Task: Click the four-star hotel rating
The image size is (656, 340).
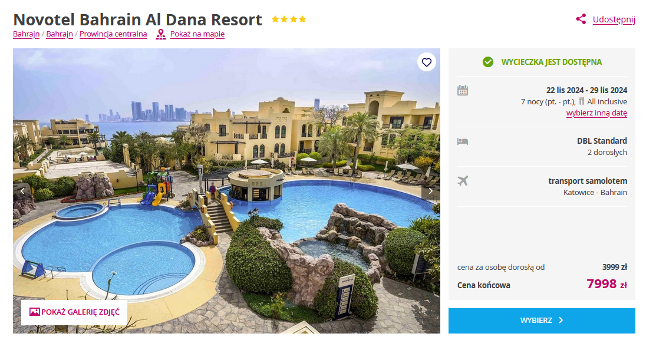Action: 289,19
